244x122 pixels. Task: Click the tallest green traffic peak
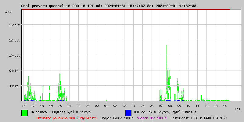coord(167,46)
